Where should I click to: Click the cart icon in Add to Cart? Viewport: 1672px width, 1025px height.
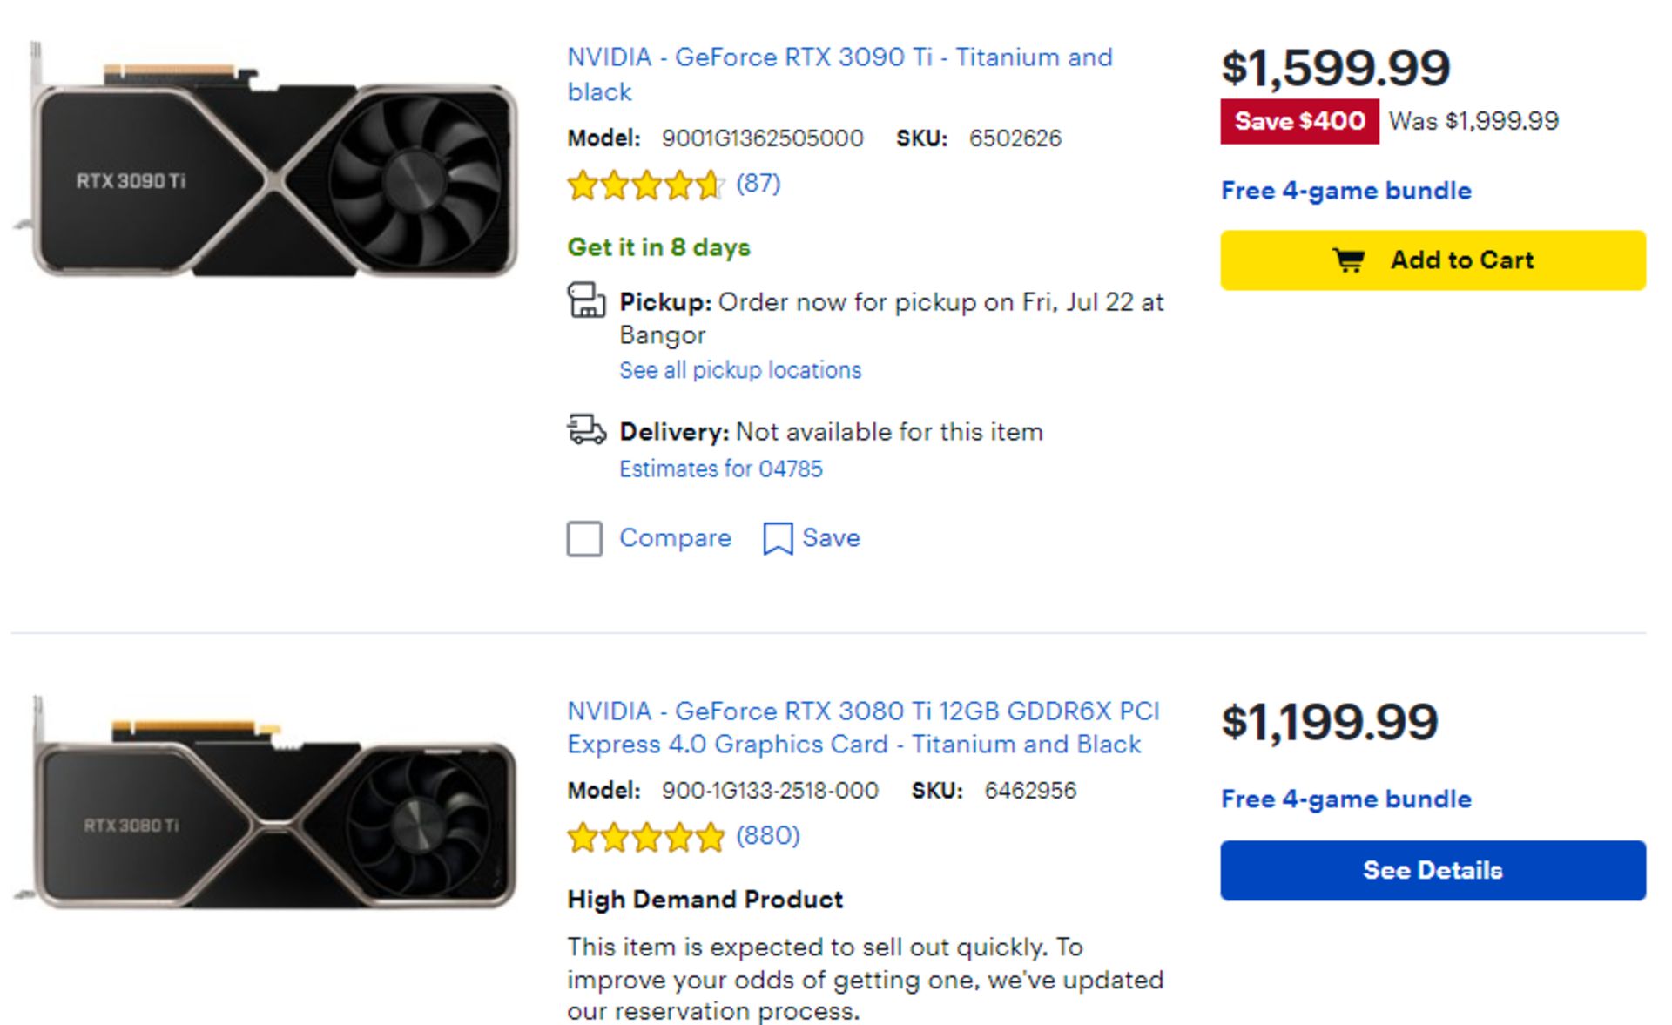[1348, 259]
